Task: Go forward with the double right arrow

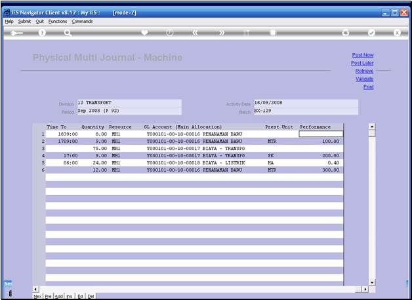Action: coord(222,33)
